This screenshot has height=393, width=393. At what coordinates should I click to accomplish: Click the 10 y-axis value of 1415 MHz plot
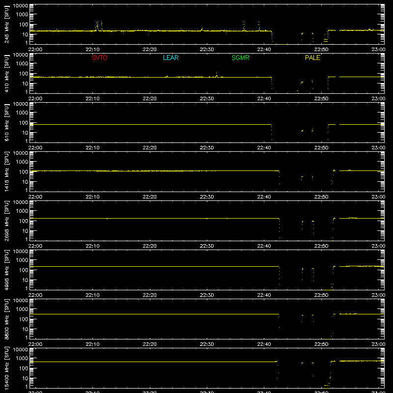25,182
